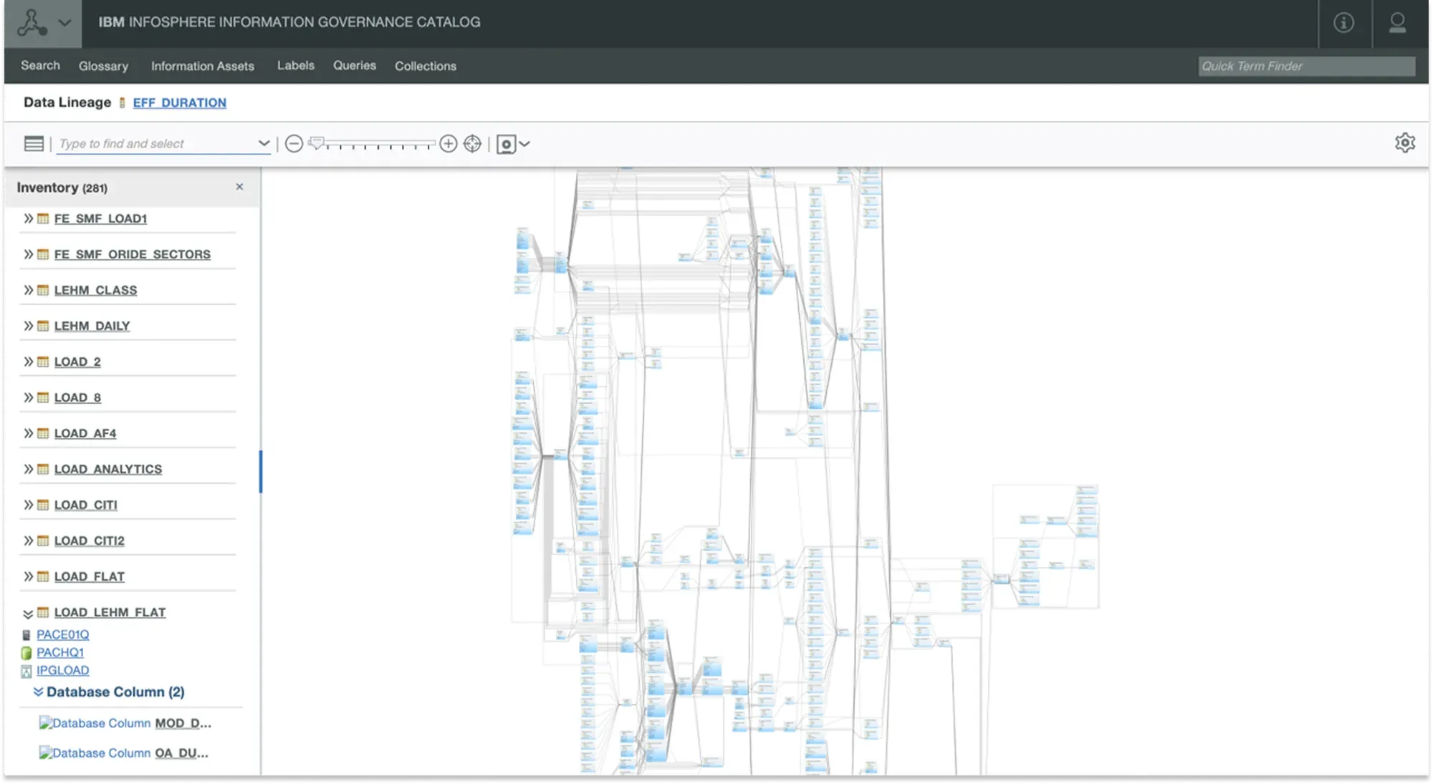The width and height of the screenshot is (1433, 784).
Task: Expand the LOAD_ANALYTICS row
Action: pos(28,469)
